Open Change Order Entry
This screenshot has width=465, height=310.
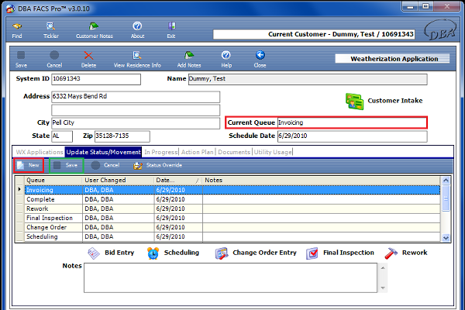tap(256, 253)
